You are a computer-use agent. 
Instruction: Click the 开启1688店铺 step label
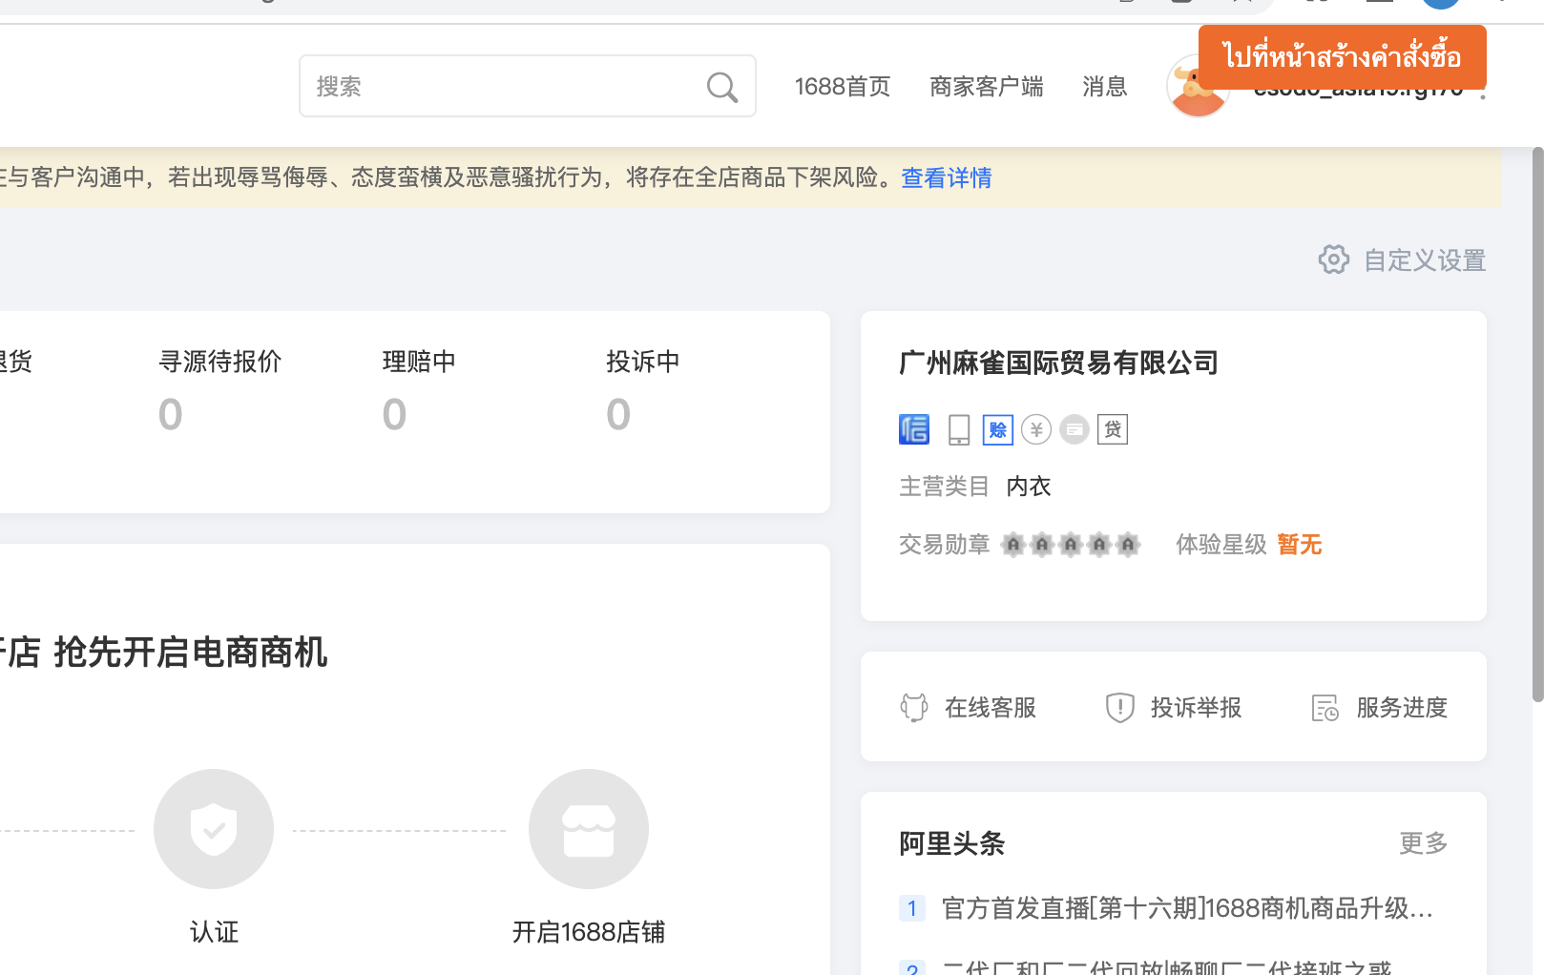(x=589, y=932)
